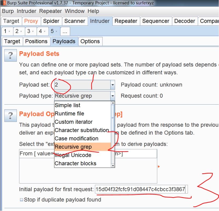Click 'Payload count: unknown' text
The image size is (219, 211).
151,85
